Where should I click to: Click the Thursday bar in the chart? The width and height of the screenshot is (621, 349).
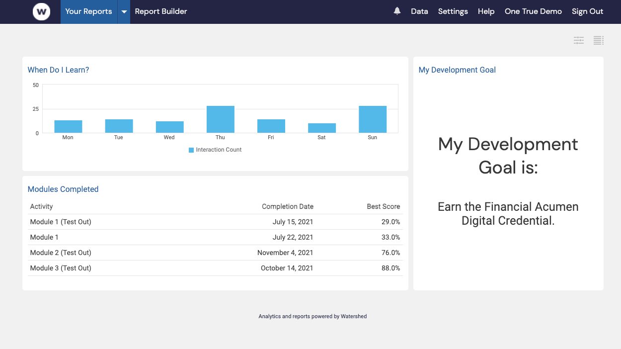[x=220, y=118]
